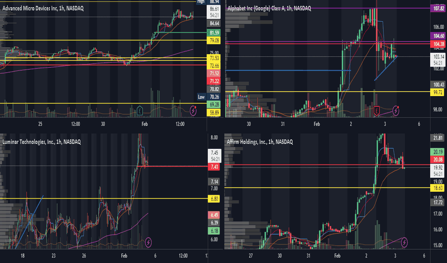Click the 18 date on Luminar time axis
Screen dimensions: 447x263
23,256
